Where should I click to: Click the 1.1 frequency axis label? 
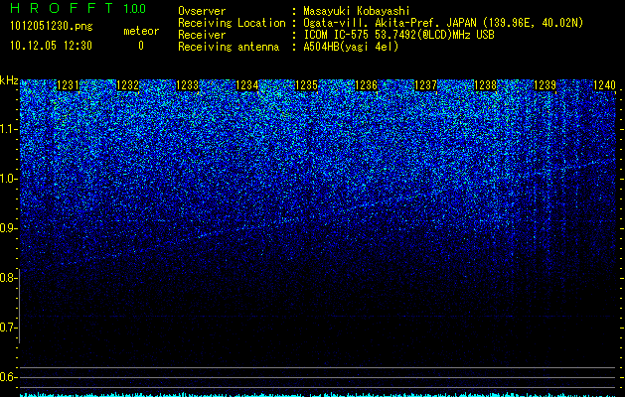9,129
